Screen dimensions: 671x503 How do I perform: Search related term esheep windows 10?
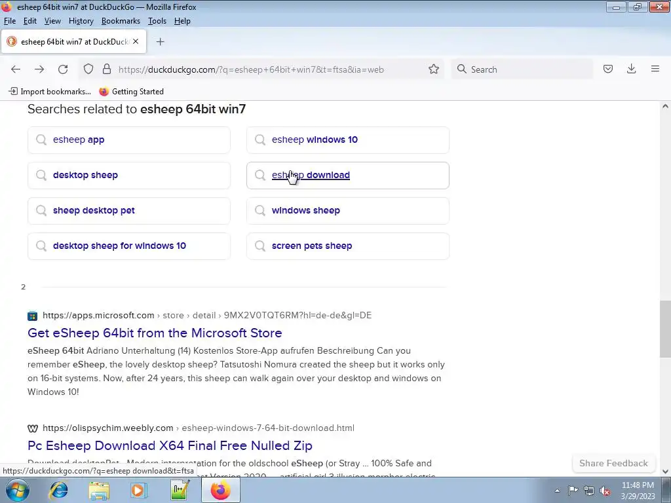coord(348,140)
